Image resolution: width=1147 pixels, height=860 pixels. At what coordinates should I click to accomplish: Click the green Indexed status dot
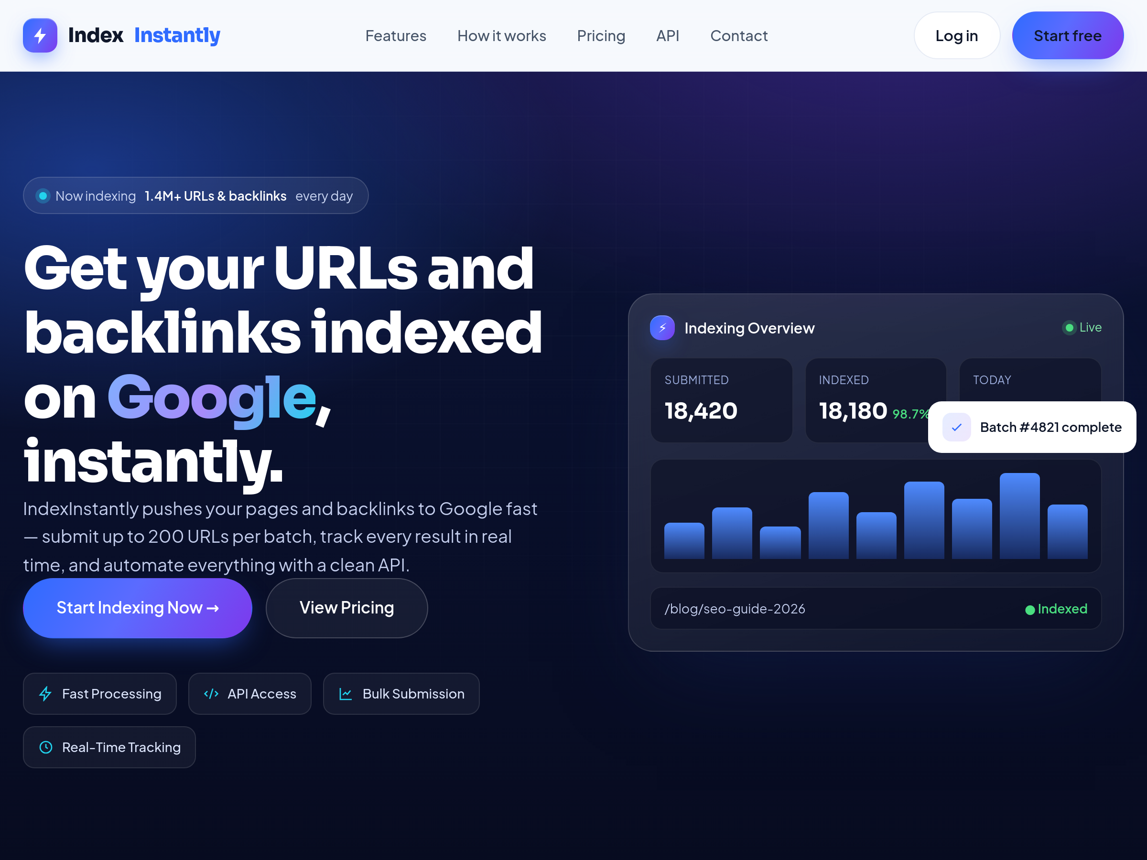pyautogui.click(x=1030, y=610)
